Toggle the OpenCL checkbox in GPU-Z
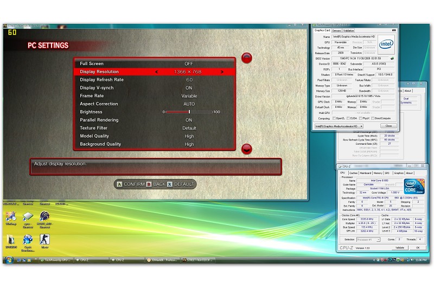Image resolution: width=434 pixels, height=289 pixels. click(334, 118)
